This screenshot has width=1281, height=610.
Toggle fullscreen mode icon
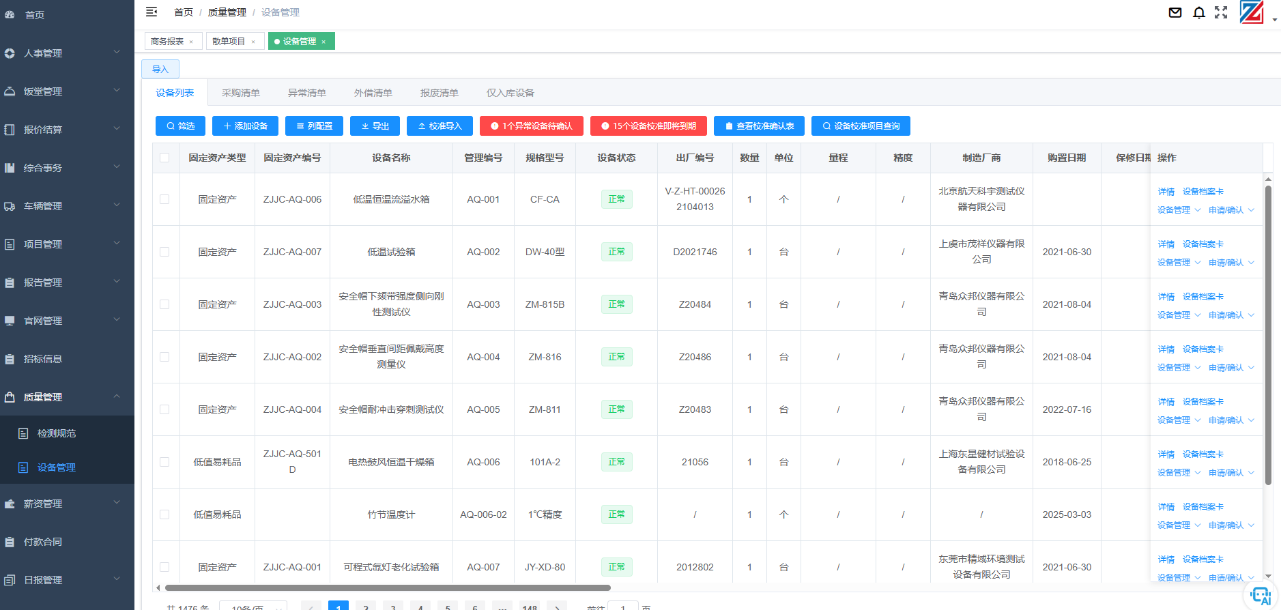pos(1221,12)
